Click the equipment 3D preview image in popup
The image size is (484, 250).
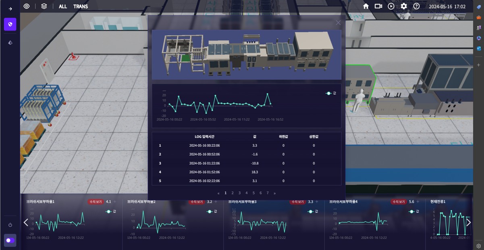[x=246, y=55]
